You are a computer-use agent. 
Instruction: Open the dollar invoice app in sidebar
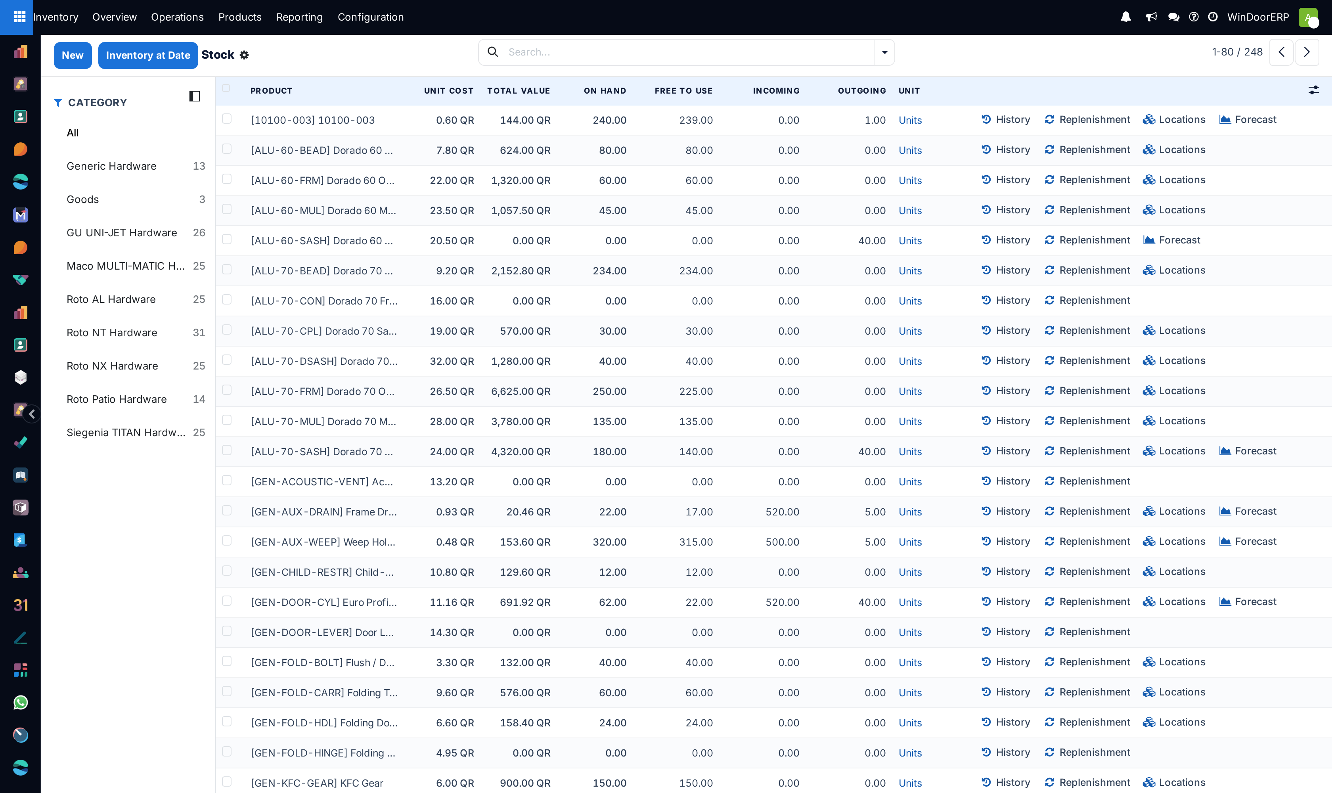point(20,540)
